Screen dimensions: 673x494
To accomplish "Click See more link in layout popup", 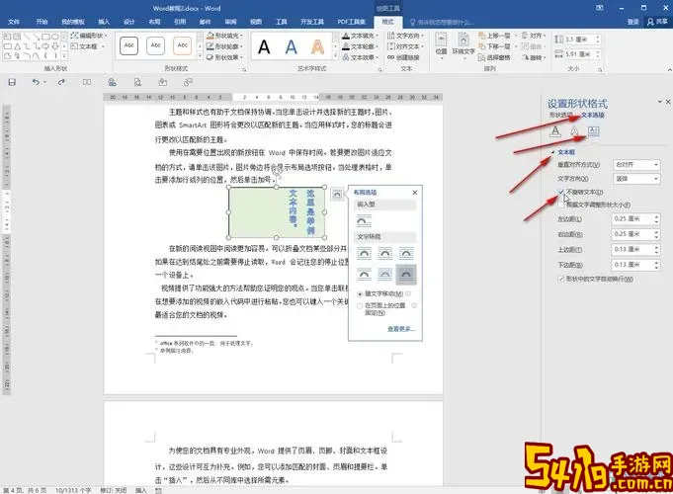I will [401, 329].
